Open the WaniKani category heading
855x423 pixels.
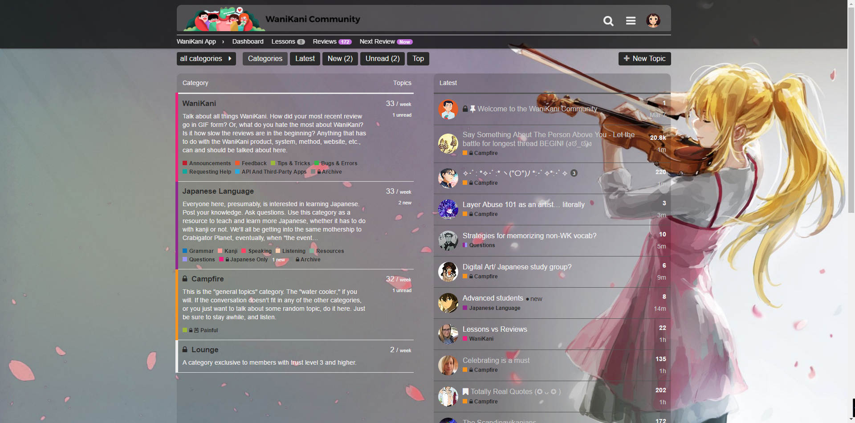click(199, 103)
